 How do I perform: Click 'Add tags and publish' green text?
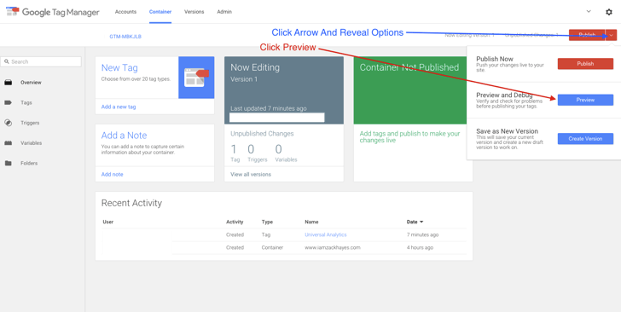410,137
